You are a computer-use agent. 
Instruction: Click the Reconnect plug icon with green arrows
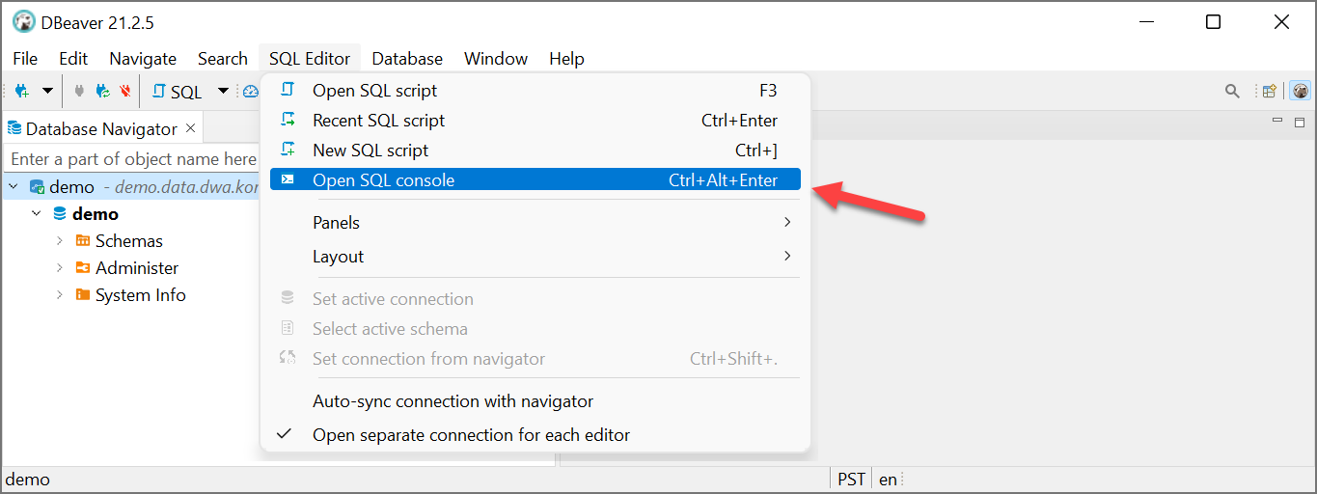point(102,92)
